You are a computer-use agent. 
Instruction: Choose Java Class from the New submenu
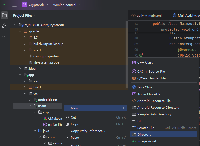(x=145, y=87)
